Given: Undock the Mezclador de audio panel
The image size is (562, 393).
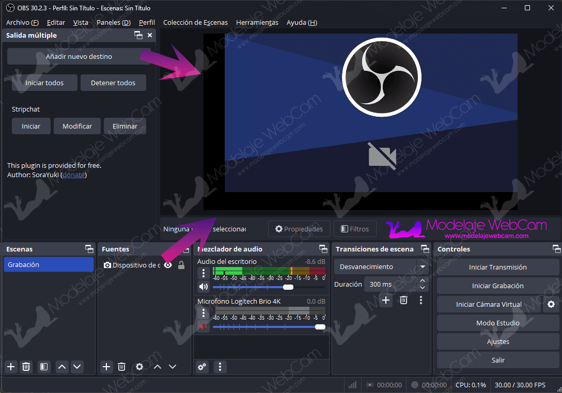Looking at the screenshot, I should 323,249.
